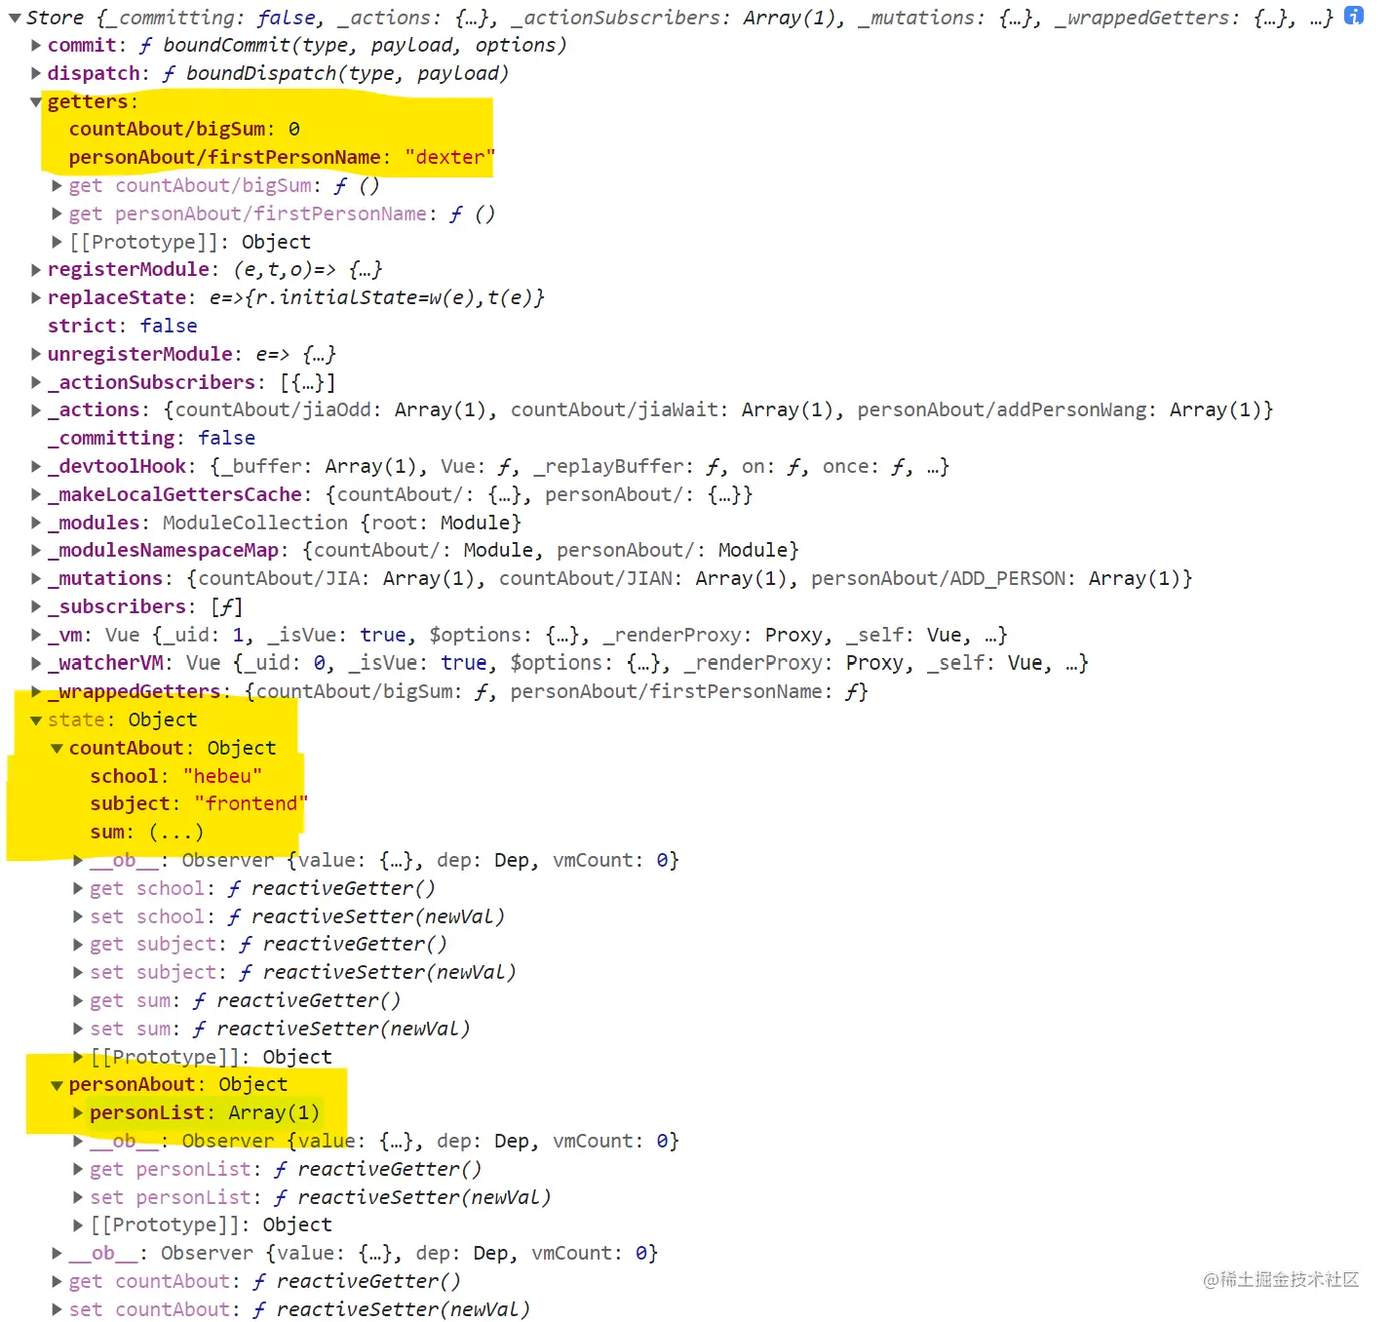This screenshot has height=1322, width=1392.
Task: Expand the commit boundCommit entry
Action: [x=36, y=45]
